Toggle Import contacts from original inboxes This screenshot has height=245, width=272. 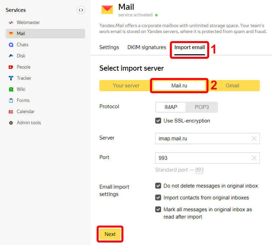point(158,198)
